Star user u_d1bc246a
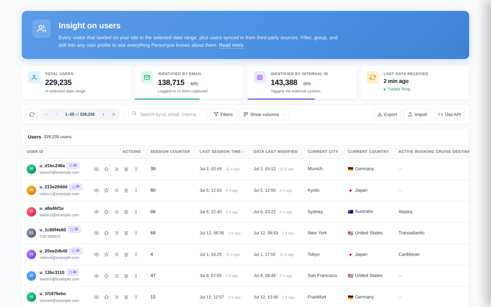The width and height of the screenshot is (491, 307). pyautogui.click(x=106, y=169)
